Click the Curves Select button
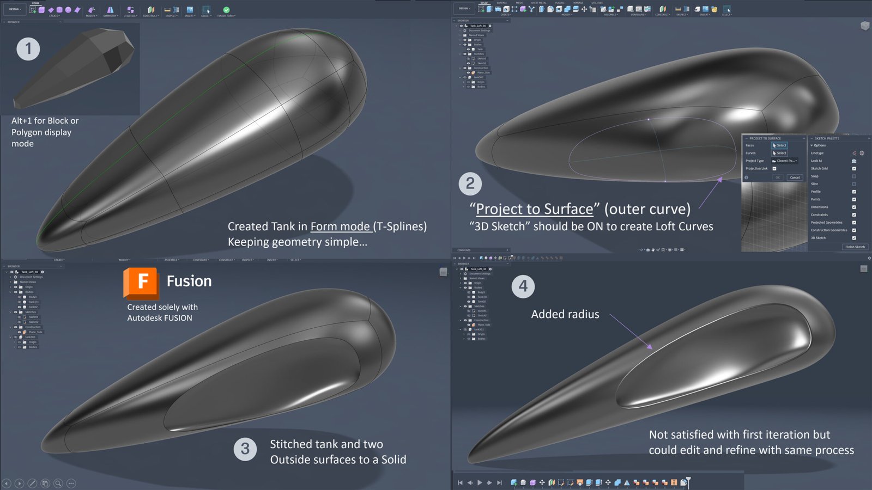 click(779, 153)
